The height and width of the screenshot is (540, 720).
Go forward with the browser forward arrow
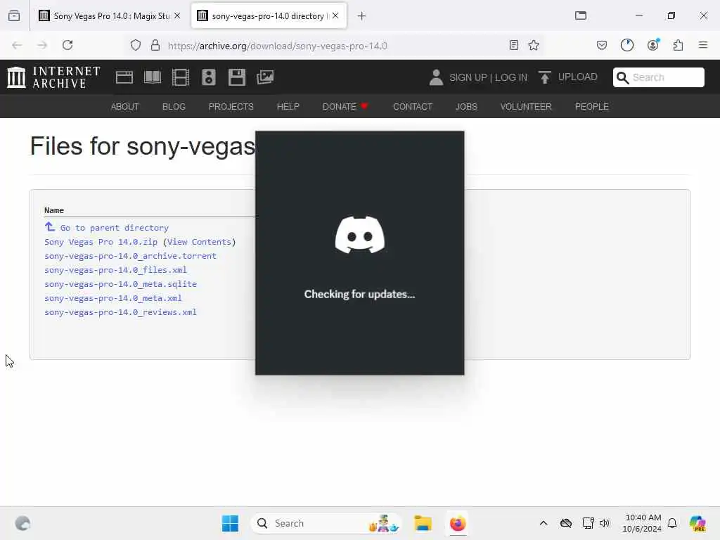pos(42,45)
